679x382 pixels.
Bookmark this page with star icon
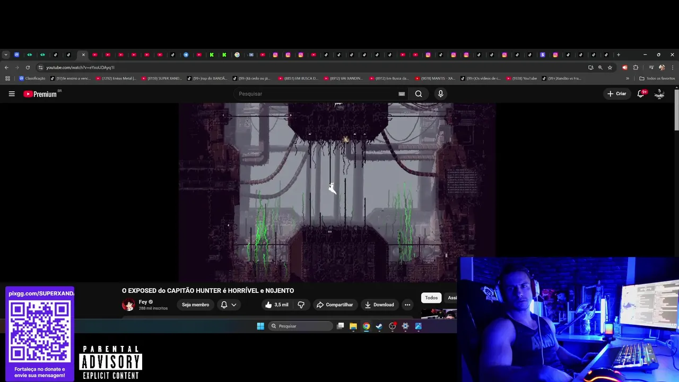coord(610,67)
